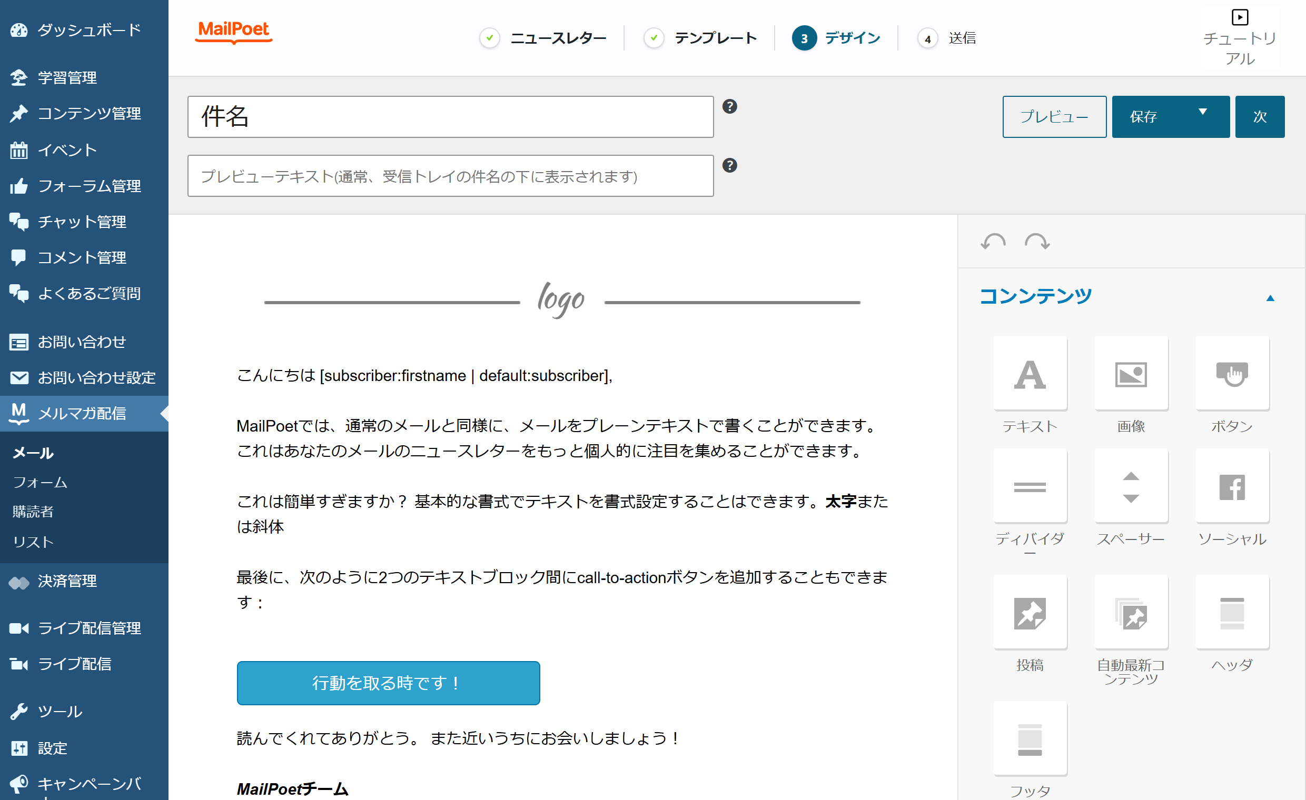Click the undo arrow icon

993,242
